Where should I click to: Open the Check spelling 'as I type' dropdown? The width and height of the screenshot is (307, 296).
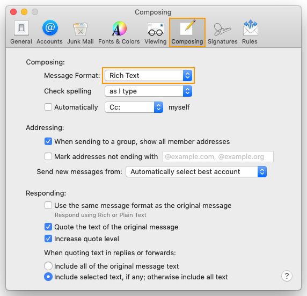pyautogui.click(x=149, y=91)
